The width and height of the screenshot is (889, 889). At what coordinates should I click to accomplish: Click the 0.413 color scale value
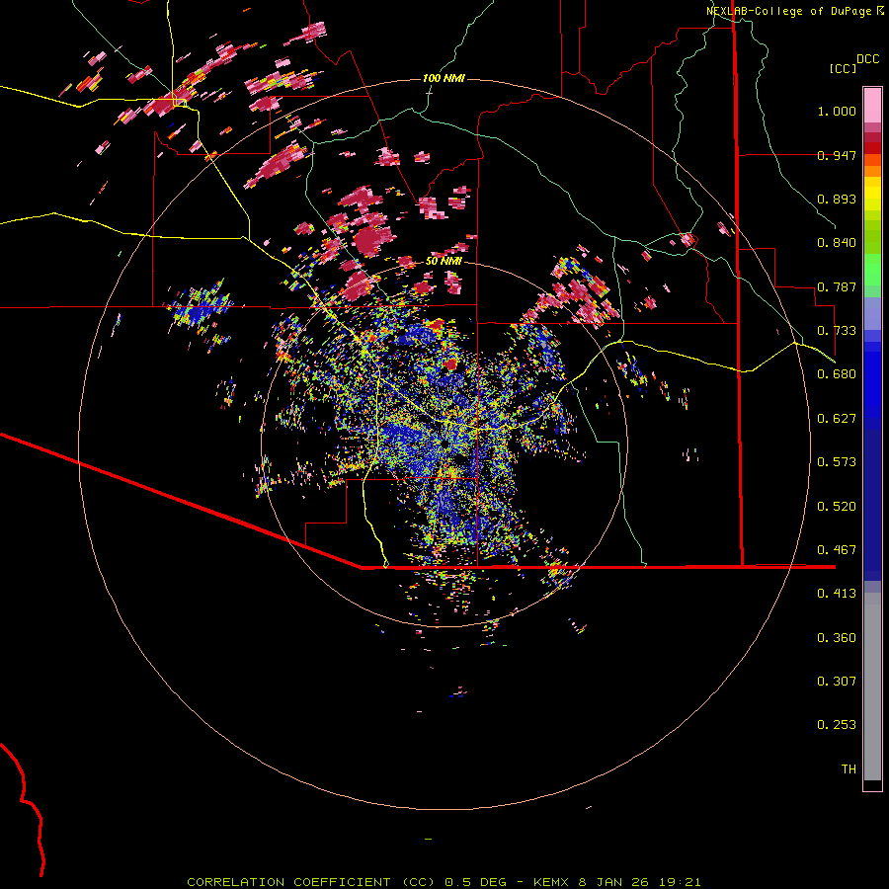(x=837, y=594)
